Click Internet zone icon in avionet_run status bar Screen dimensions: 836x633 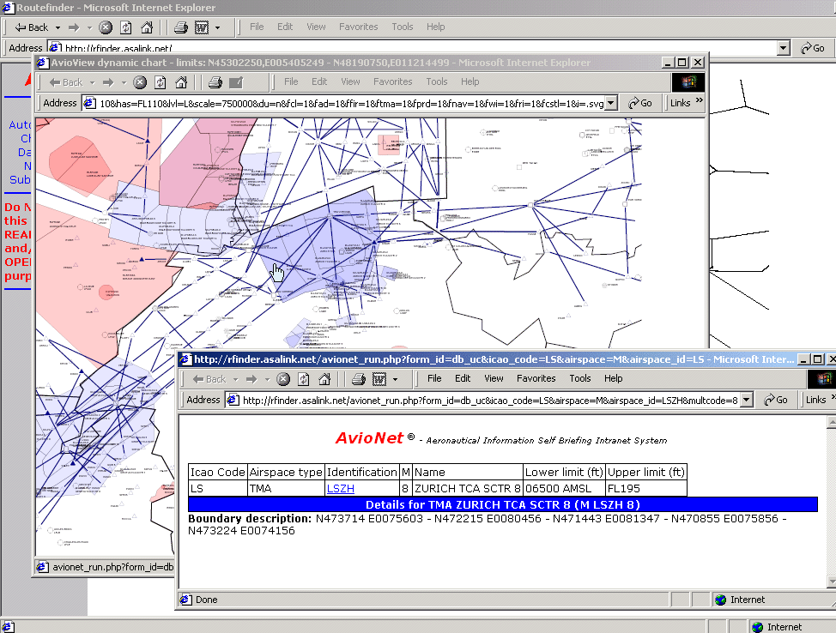(721, 600)
